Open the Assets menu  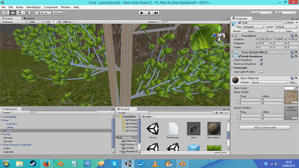coord(19,7)
